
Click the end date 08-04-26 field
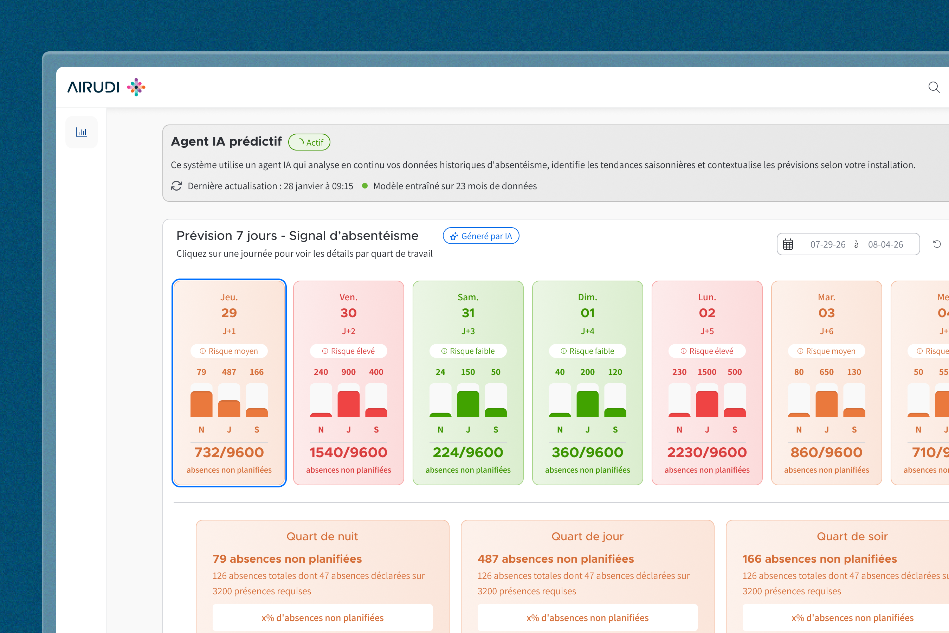[885, 244]
